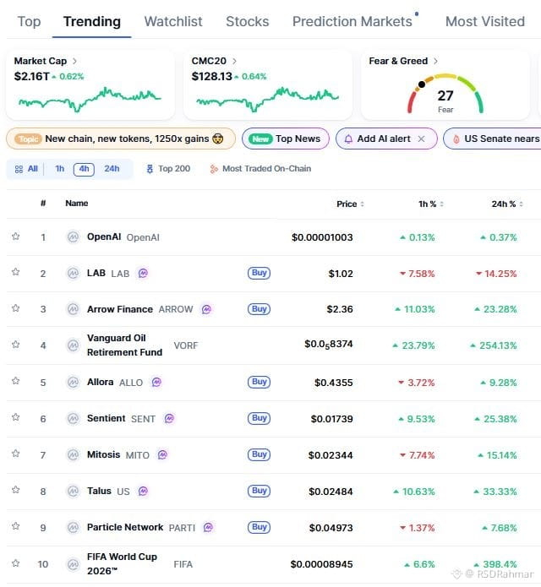The image size is (541, 587).
Task: Click the CMC20 sparkline chart
Action: point(267,100)
